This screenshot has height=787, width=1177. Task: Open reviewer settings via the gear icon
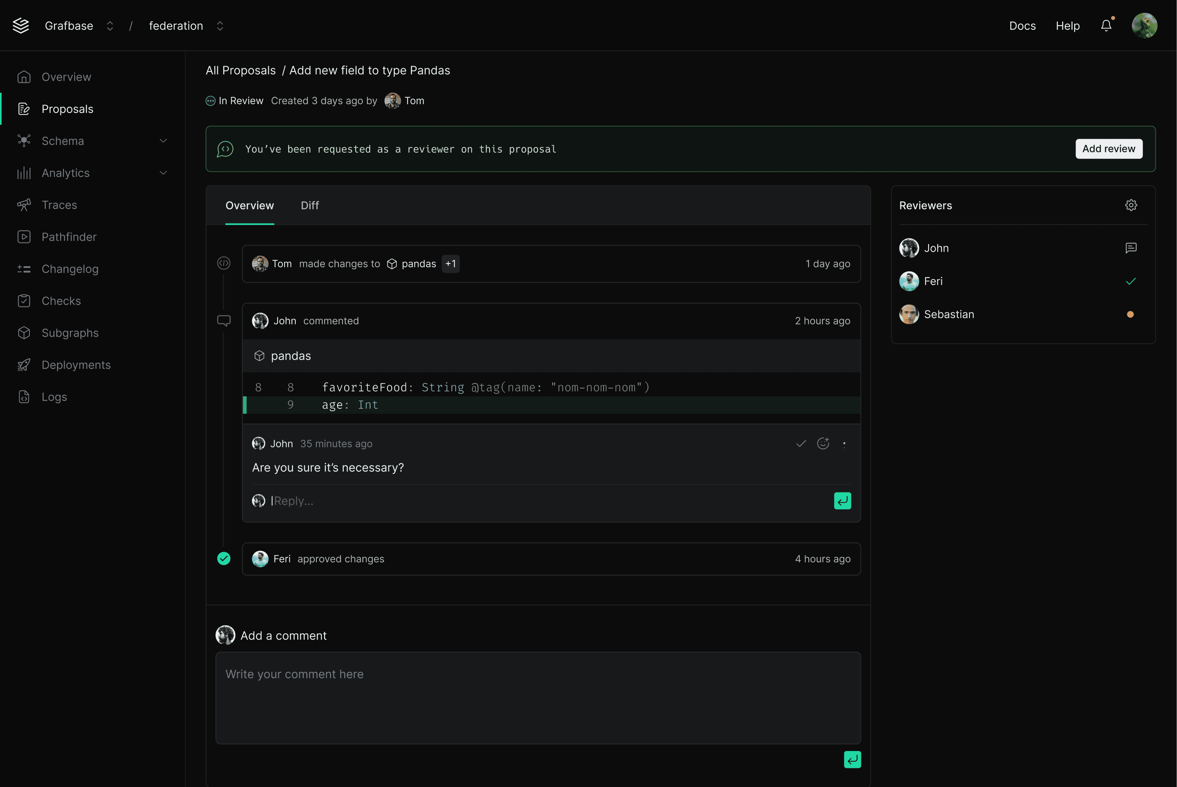coord(1131,205)
